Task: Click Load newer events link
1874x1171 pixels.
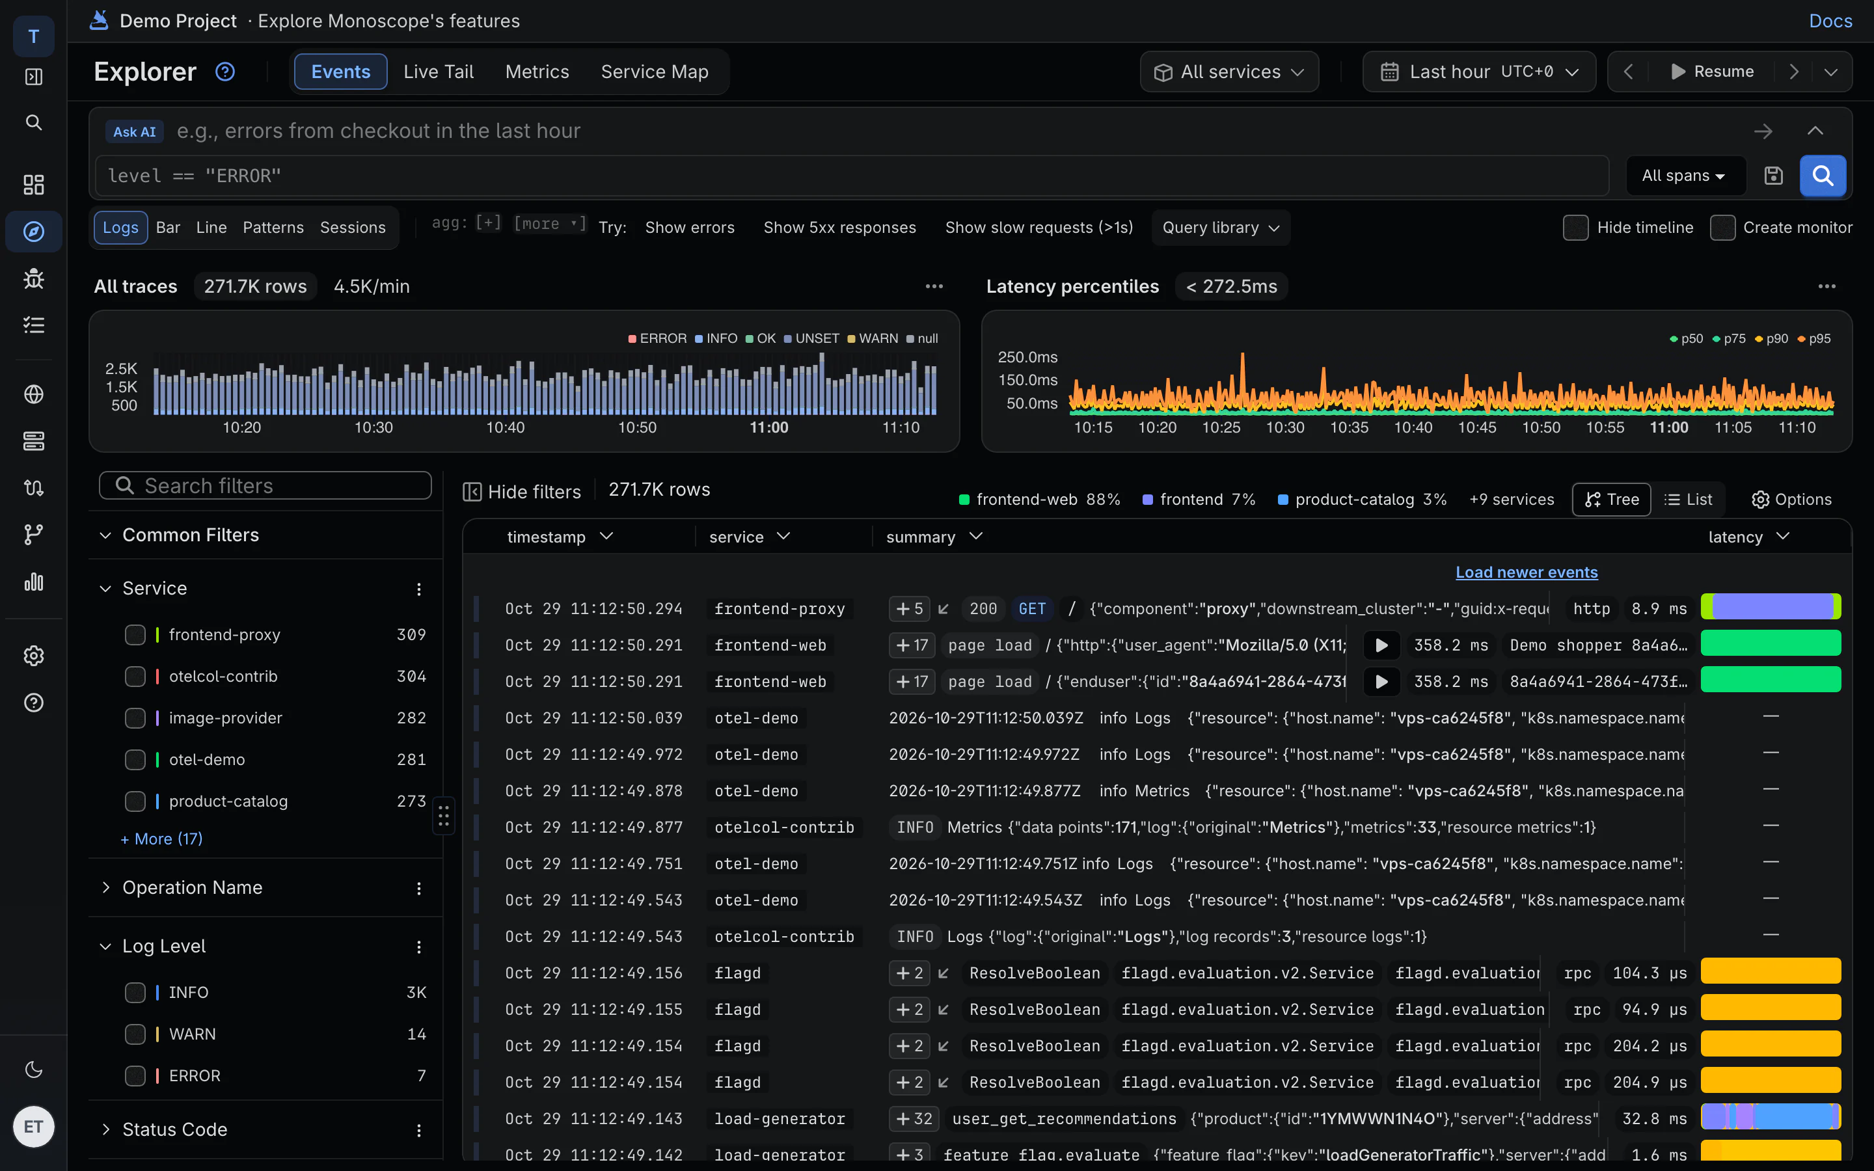Action: coord(1527,572)
